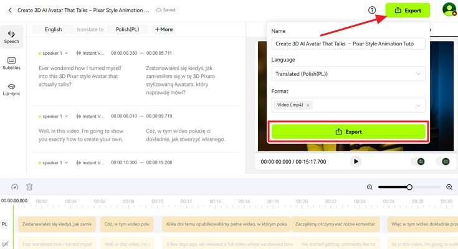Zoom out the timeline with minus magnifier
Viewport: 458px width, 249px height.
coord(370,187)
